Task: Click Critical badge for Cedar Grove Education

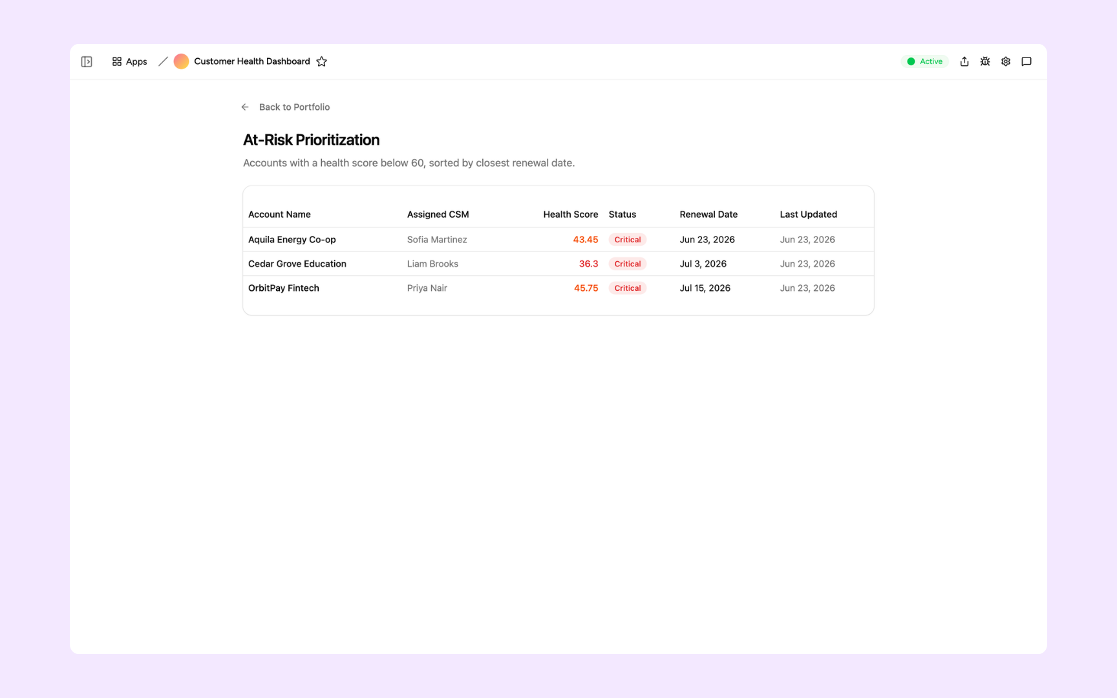Action: (627, 264)
